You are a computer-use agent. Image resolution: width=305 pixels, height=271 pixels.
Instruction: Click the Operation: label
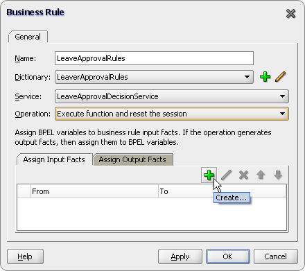[33, 114]
